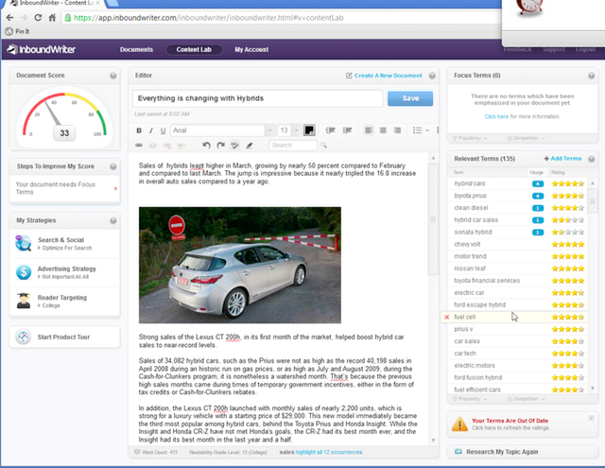This screenshot has width=605, height=468.
Task: Decrease indent with the outdent icon
Action: [x=330, y=130]
